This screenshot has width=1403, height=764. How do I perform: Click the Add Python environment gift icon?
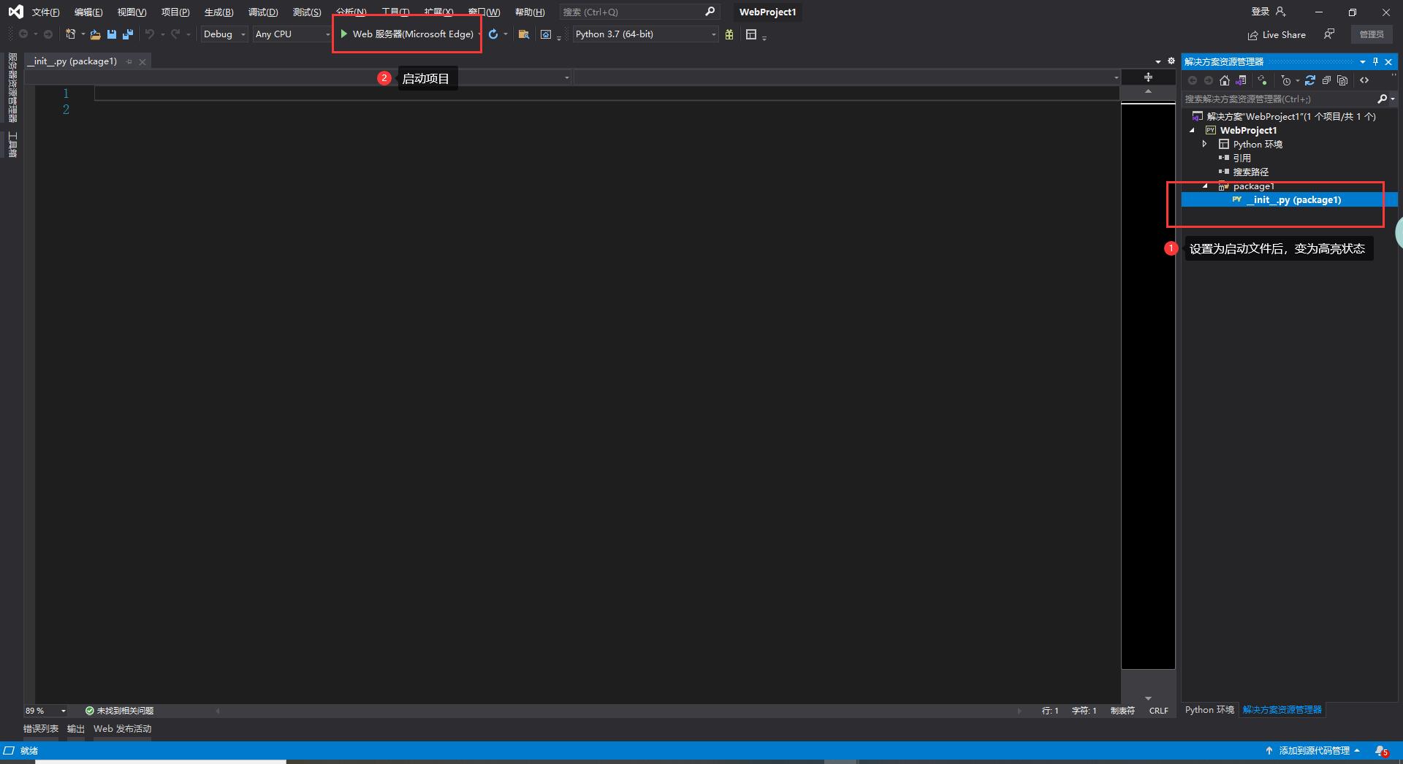click(729, 34)
